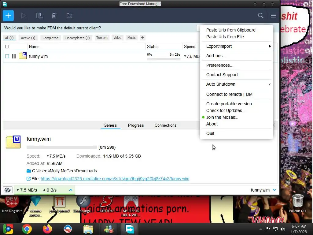Select Join the Mosaic entry
Screen dimensions: 313x235
coord(223,117)
